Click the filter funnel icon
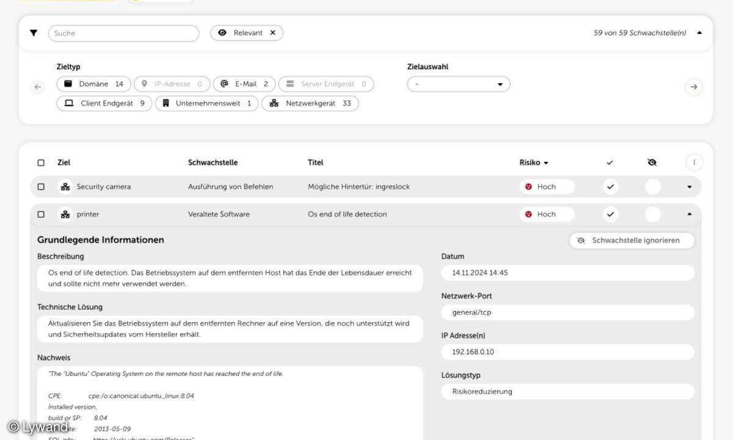733x440 pixels. 34,33
